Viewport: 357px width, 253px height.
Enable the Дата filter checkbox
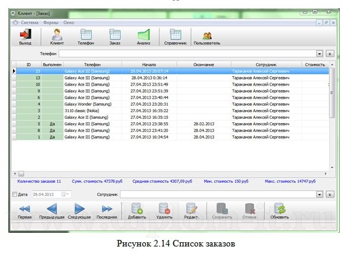click(15, 194)
